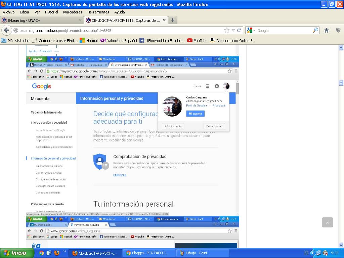Click vertical scrollbar up arrow
This screenshot has width=344, height=258.
point(341,47)
